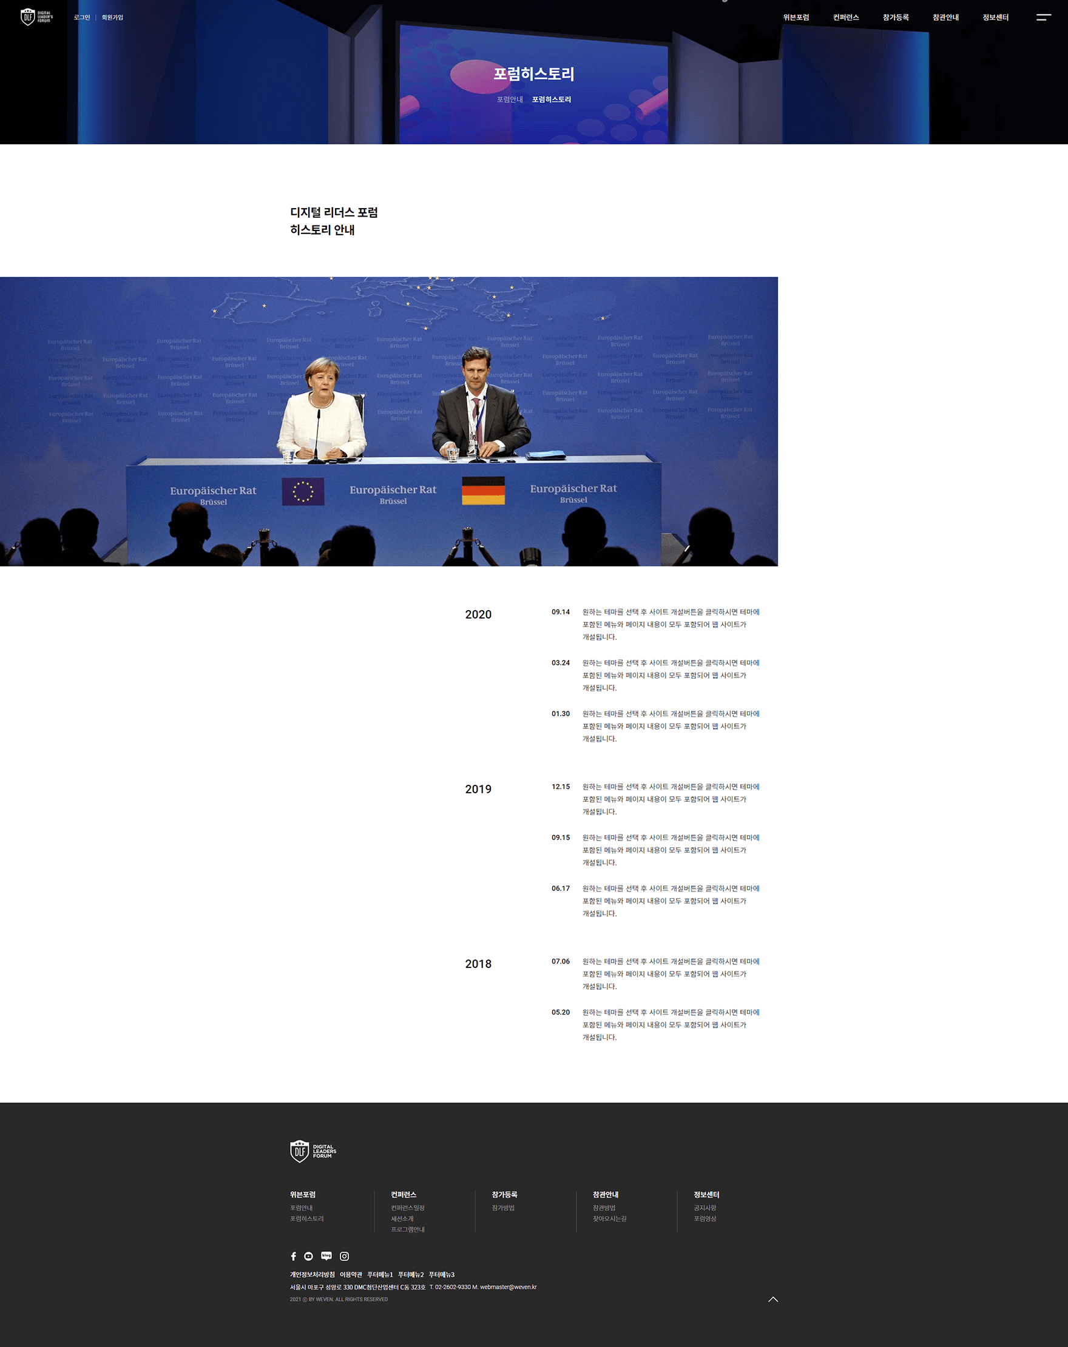1068x1347 pixels.
Task: Open the 이용약관 footer link
Action: pos(351,1275)
